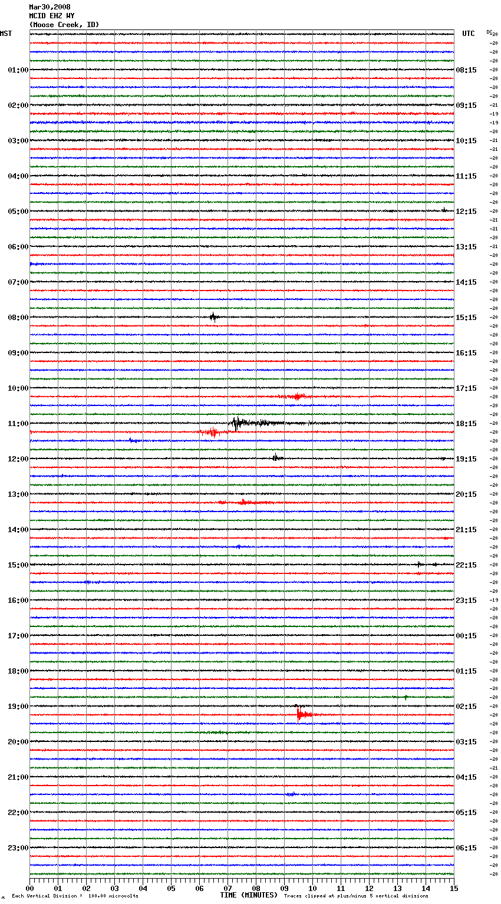
Task: Click the small black event on the 08:00 trace
Action: pos(214,317)
